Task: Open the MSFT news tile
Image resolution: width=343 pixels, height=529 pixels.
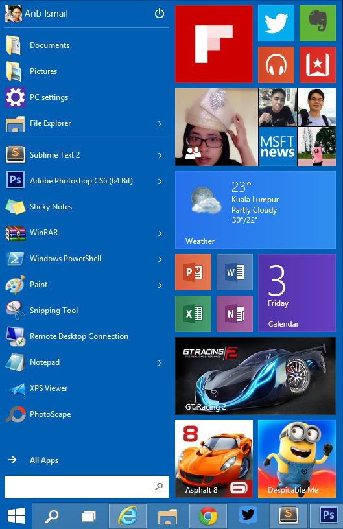Action: click(x=278, y=147)
